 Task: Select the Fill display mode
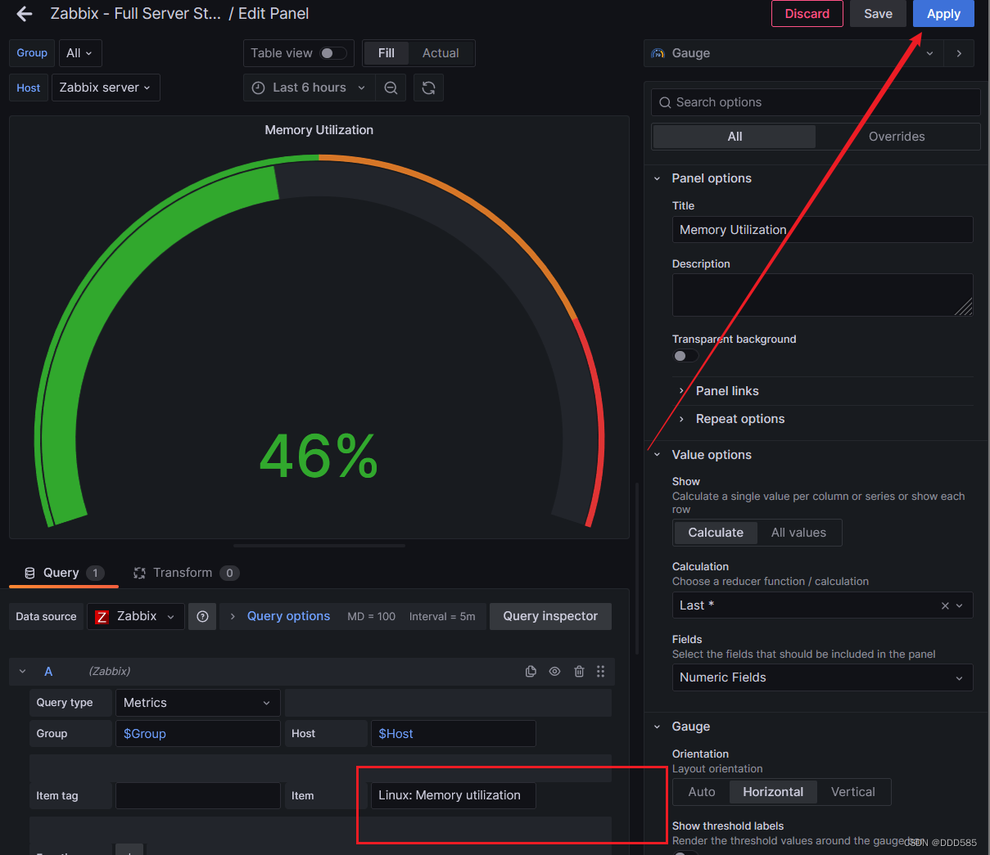tap(387, 53)
